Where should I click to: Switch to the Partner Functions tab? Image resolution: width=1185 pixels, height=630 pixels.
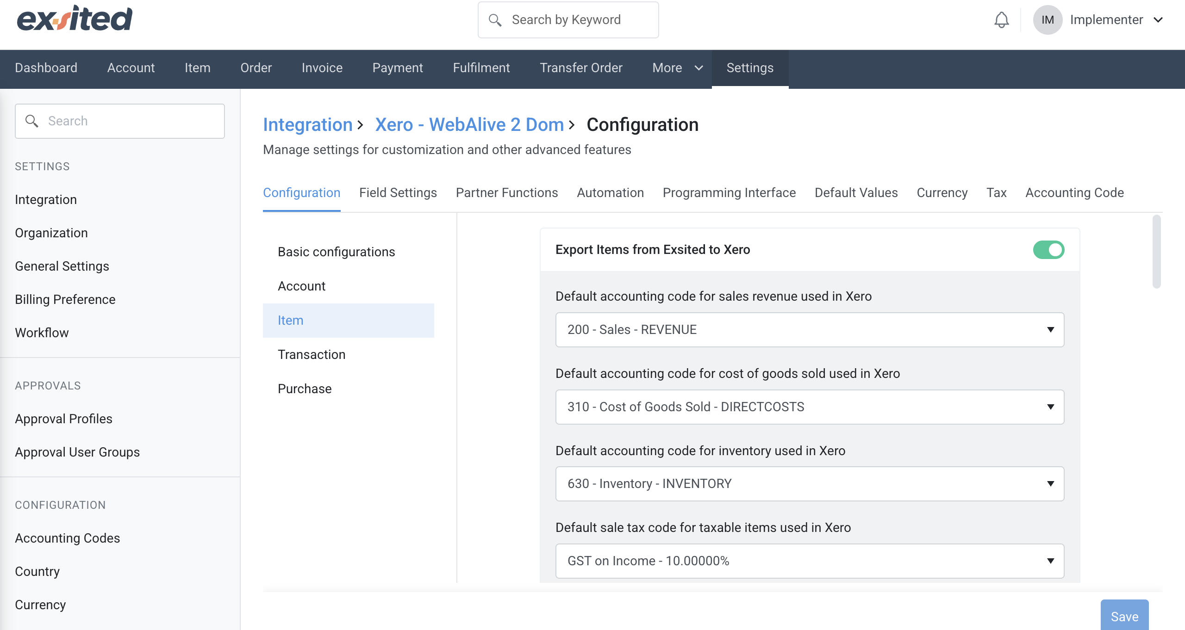pos(507,193)
